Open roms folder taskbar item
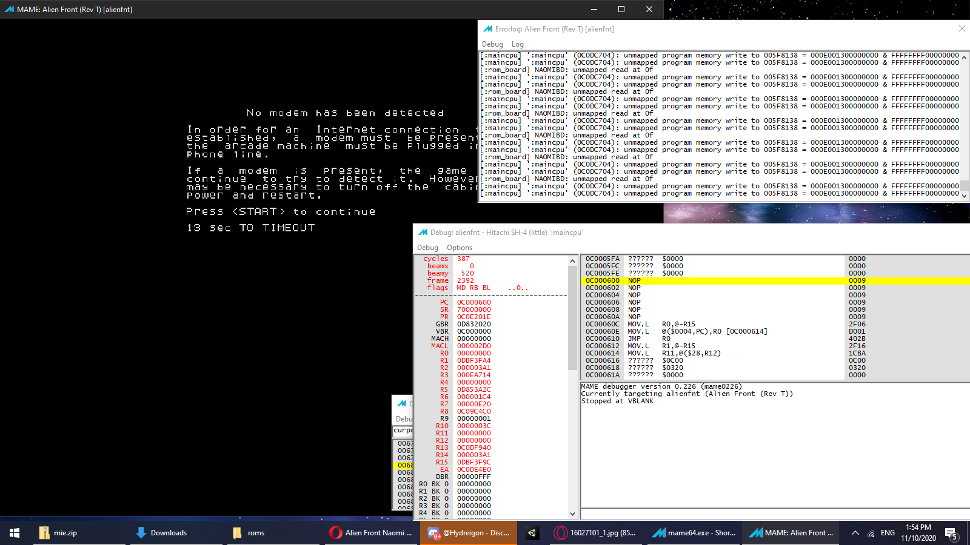This screenshot has width=970, height=545. pos(275,533)
